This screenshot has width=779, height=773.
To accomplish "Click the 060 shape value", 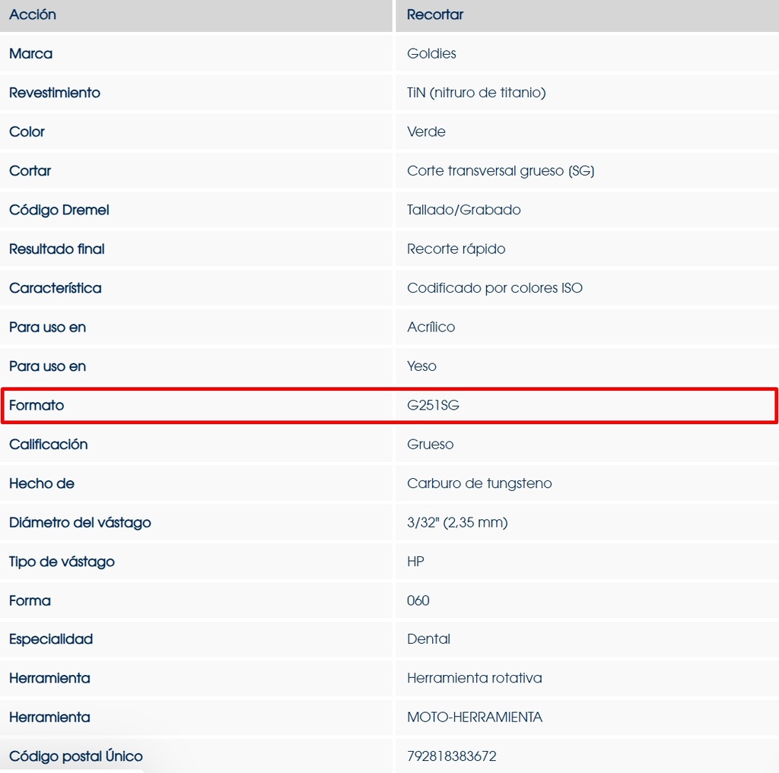I will click(418, 600).
